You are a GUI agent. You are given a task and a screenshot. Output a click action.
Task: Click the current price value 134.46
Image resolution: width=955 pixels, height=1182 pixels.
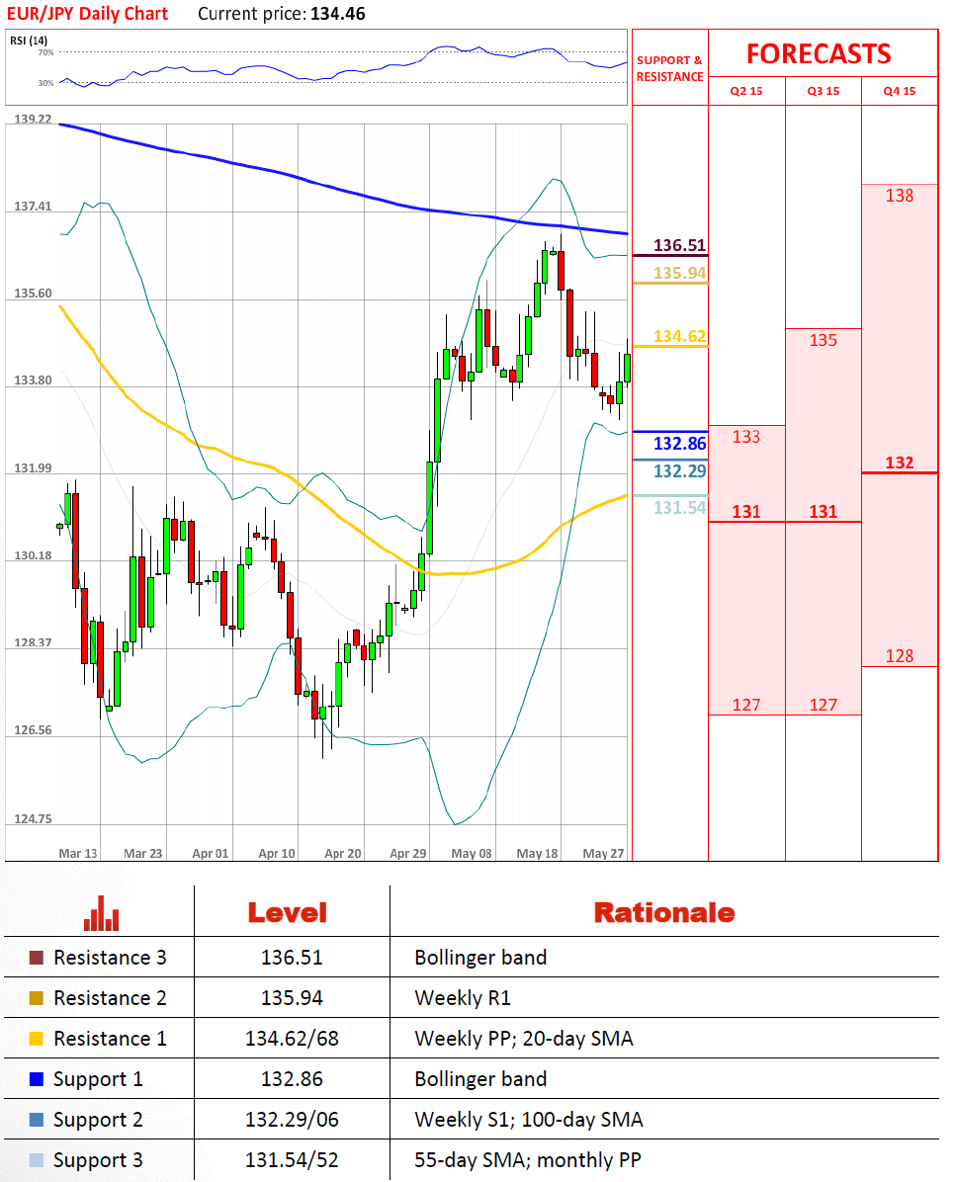tap(338, 14)
